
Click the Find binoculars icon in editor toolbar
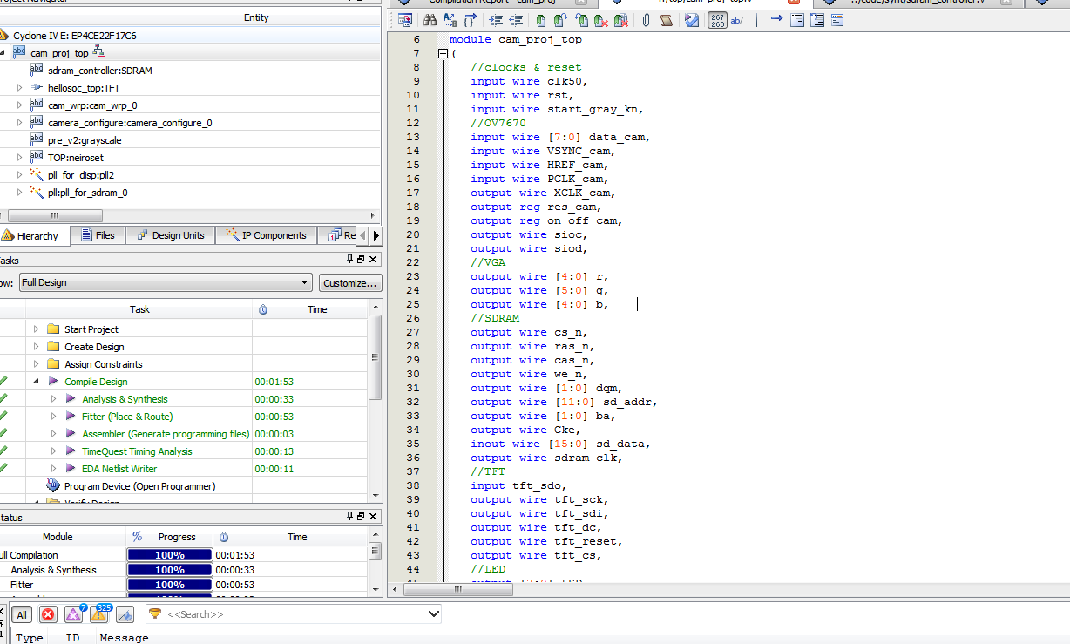(x=430, y=20)
